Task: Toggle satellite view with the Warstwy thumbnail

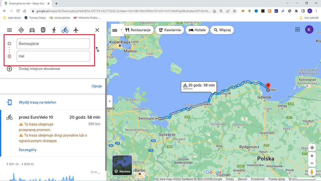Action: [x=122, y=165]
